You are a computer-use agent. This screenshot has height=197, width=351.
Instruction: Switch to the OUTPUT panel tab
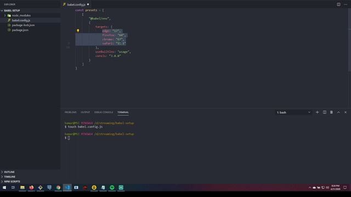86,112
